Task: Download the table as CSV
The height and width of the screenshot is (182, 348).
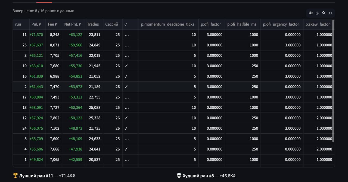Action: tap(317, 13)
